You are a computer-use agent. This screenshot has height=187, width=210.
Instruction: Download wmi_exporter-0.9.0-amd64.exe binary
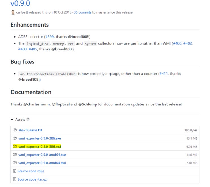[x=42, y=155]
